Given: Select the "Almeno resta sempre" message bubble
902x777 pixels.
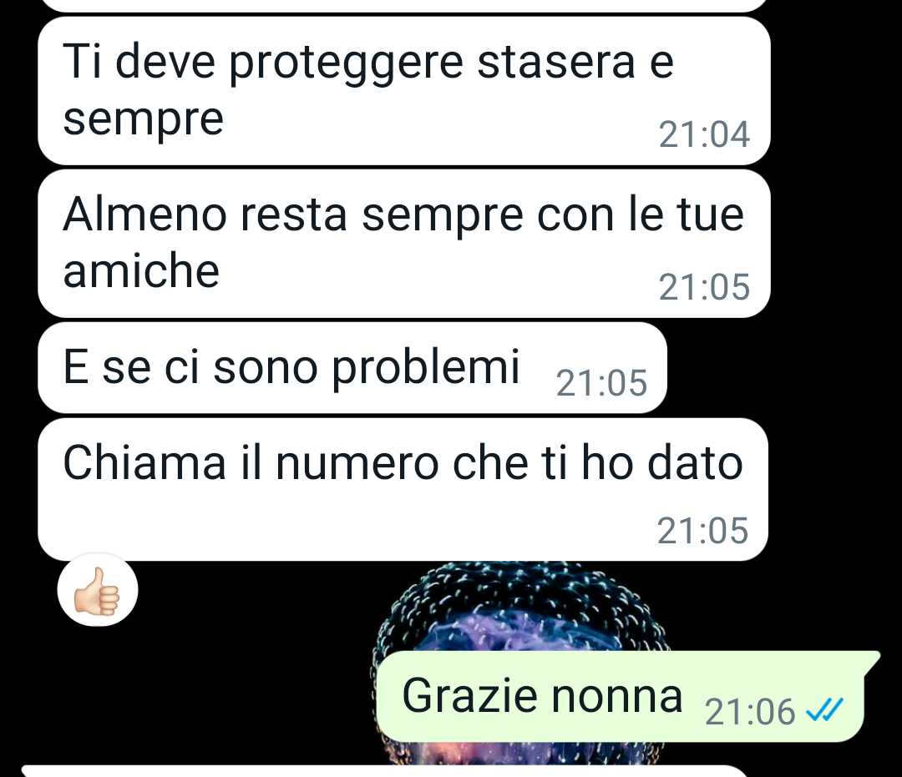Looking at the screenshot, I should point(403,244).
